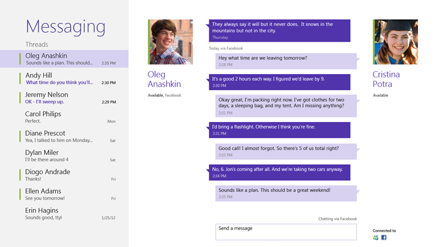Viewport: 439px width, 247px height.
Task: Select the Diane Prescot conversation
Action: point(64,137)
